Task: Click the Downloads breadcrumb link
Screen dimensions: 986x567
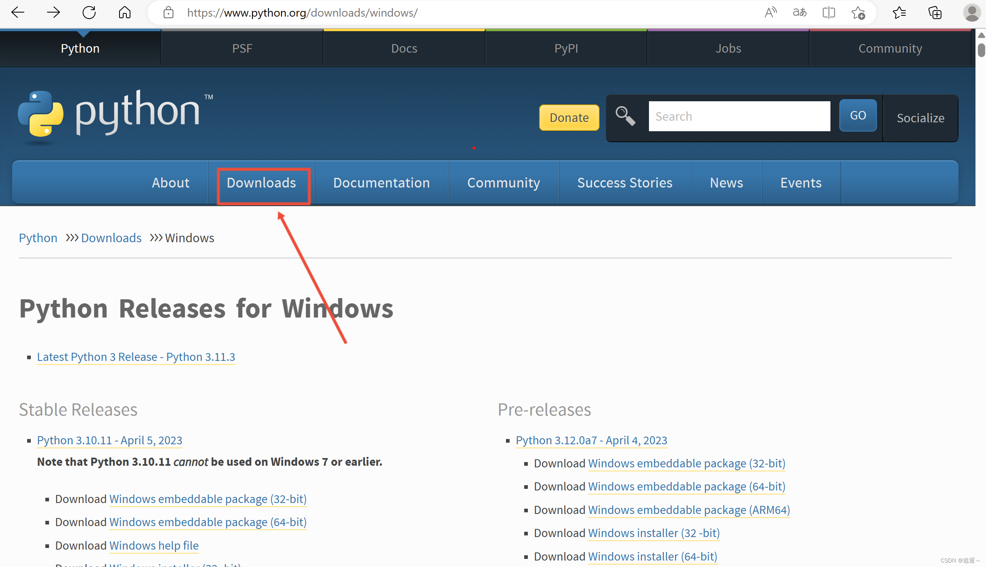Action: pos(111,238)
